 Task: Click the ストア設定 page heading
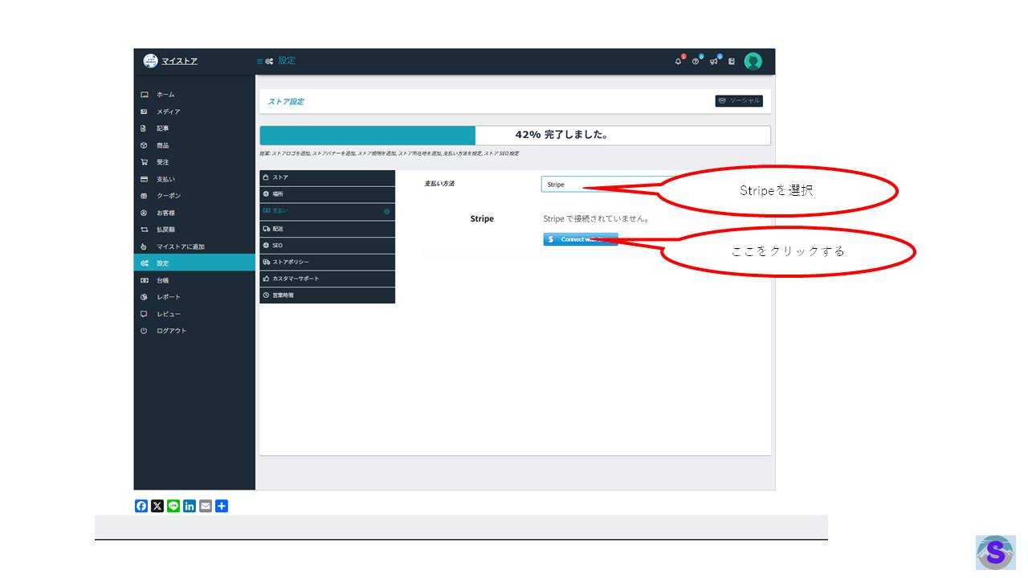coord(286,102)
